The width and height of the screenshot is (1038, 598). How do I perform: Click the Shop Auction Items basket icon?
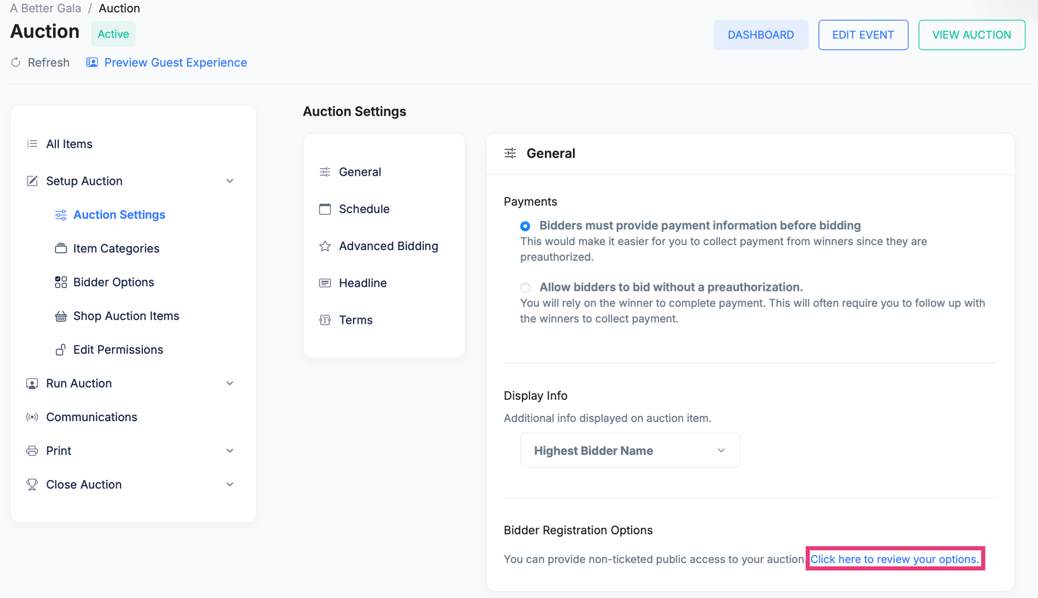click(x=61, y=316)
